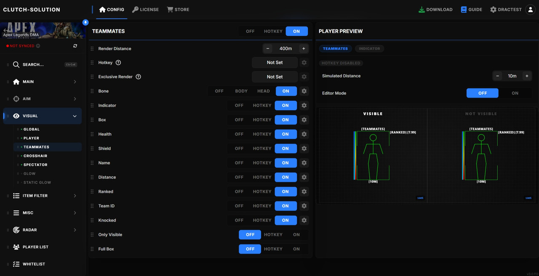Open settings gear for Bone row
The width and height of the screenshot is (539, 276).
click(304, 91)
